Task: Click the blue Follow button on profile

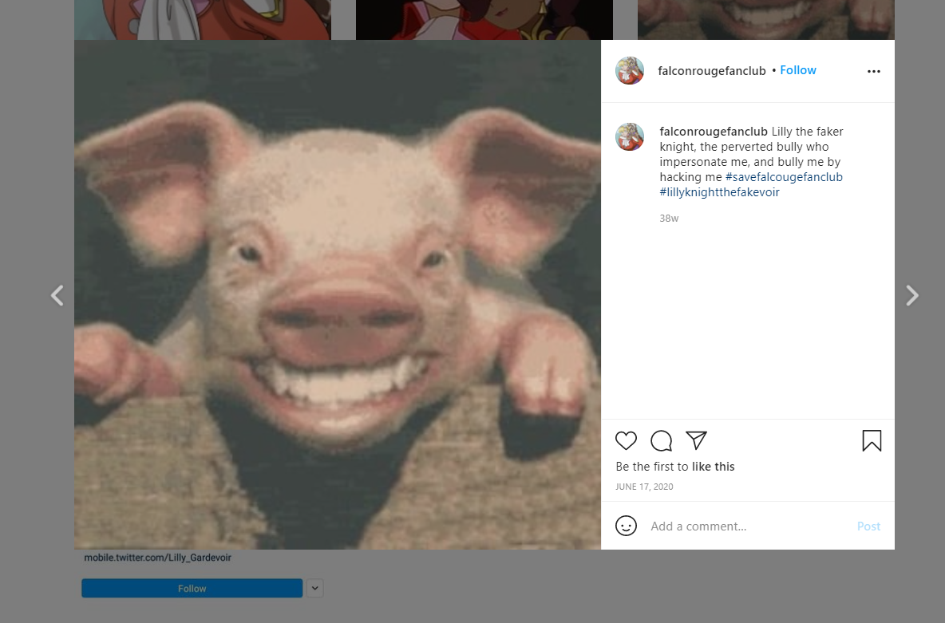Action: click(x=192, y=588)
